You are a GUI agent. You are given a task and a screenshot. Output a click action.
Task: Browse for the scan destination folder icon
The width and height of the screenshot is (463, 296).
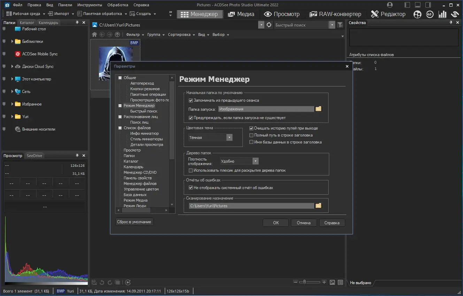(318, 206)
